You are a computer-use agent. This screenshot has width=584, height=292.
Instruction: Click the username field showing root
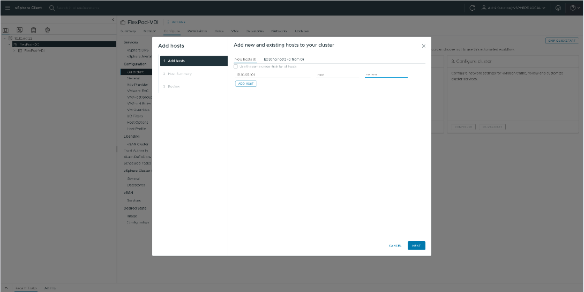(337, 75)
